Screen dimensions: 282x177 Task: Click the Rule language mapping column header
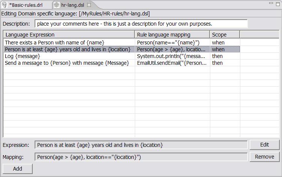[x=172, y=35]
